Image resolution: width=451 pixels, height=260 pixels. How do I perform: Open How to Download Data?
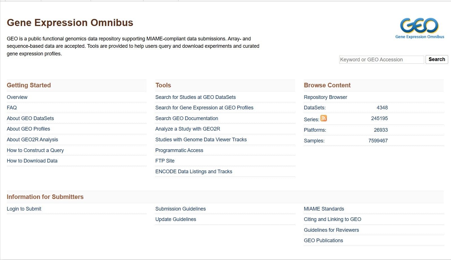tap(32, 161)
